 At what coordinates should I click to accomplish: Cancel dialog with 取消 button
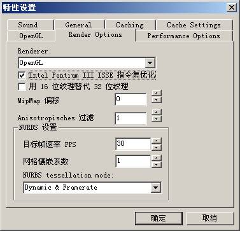(x=210, y=218)
